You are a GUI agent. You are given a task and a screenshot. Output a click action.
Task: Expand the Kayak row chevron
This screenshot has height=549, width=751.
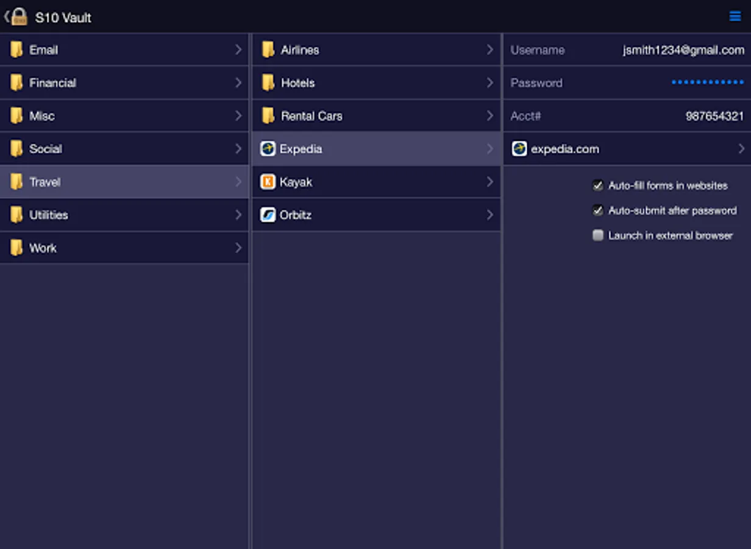489,181
